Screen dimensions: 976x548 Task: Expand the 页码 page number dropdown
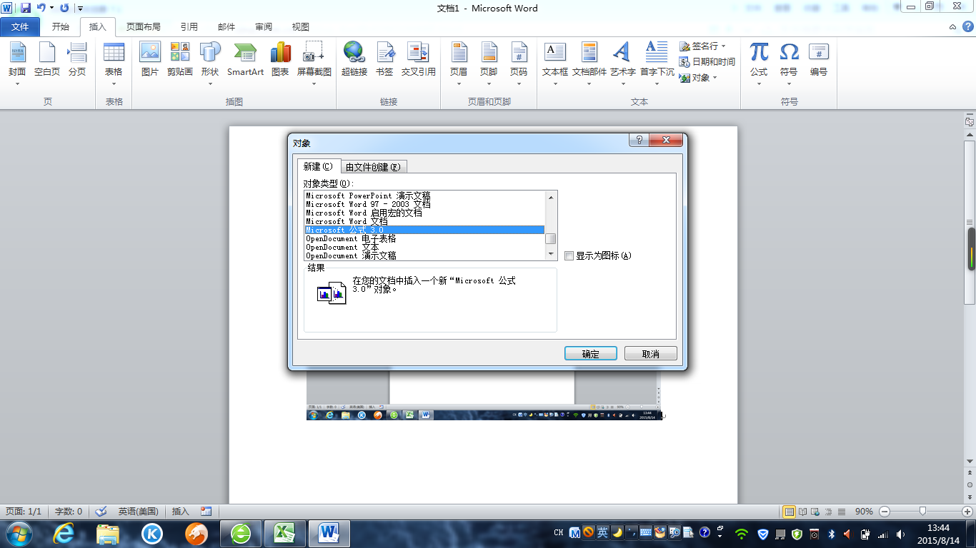(x=519, y=83)
